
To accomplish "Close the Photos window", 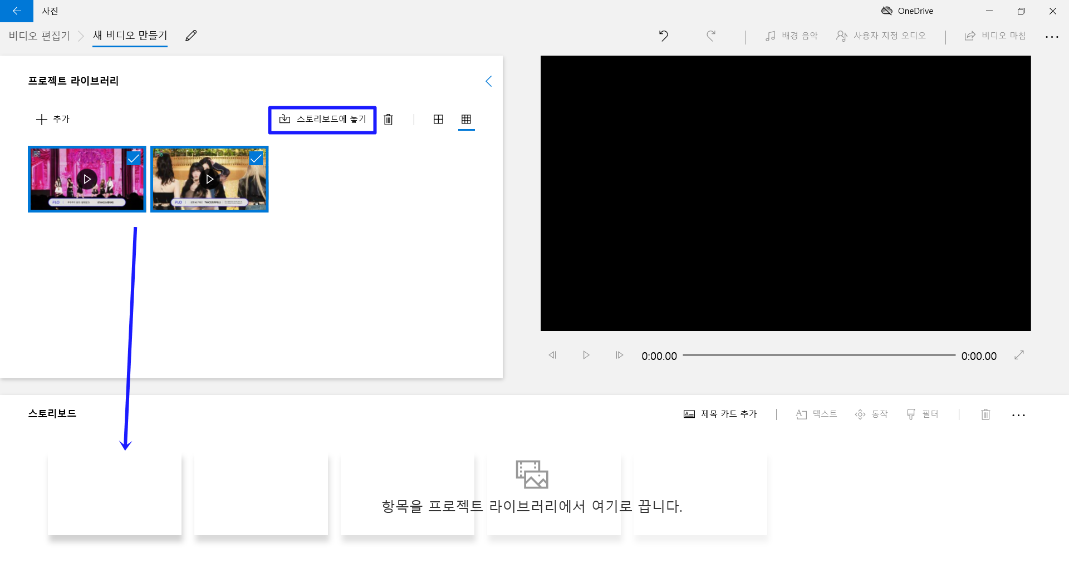I will coord(1053,11).
